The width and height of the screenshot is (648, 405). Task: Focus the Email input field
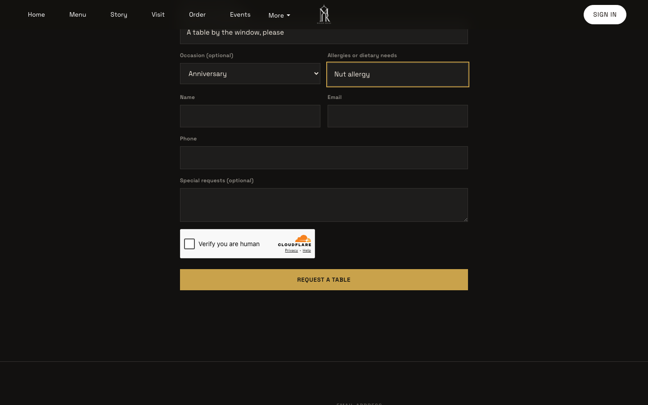[x=398, y=116]
